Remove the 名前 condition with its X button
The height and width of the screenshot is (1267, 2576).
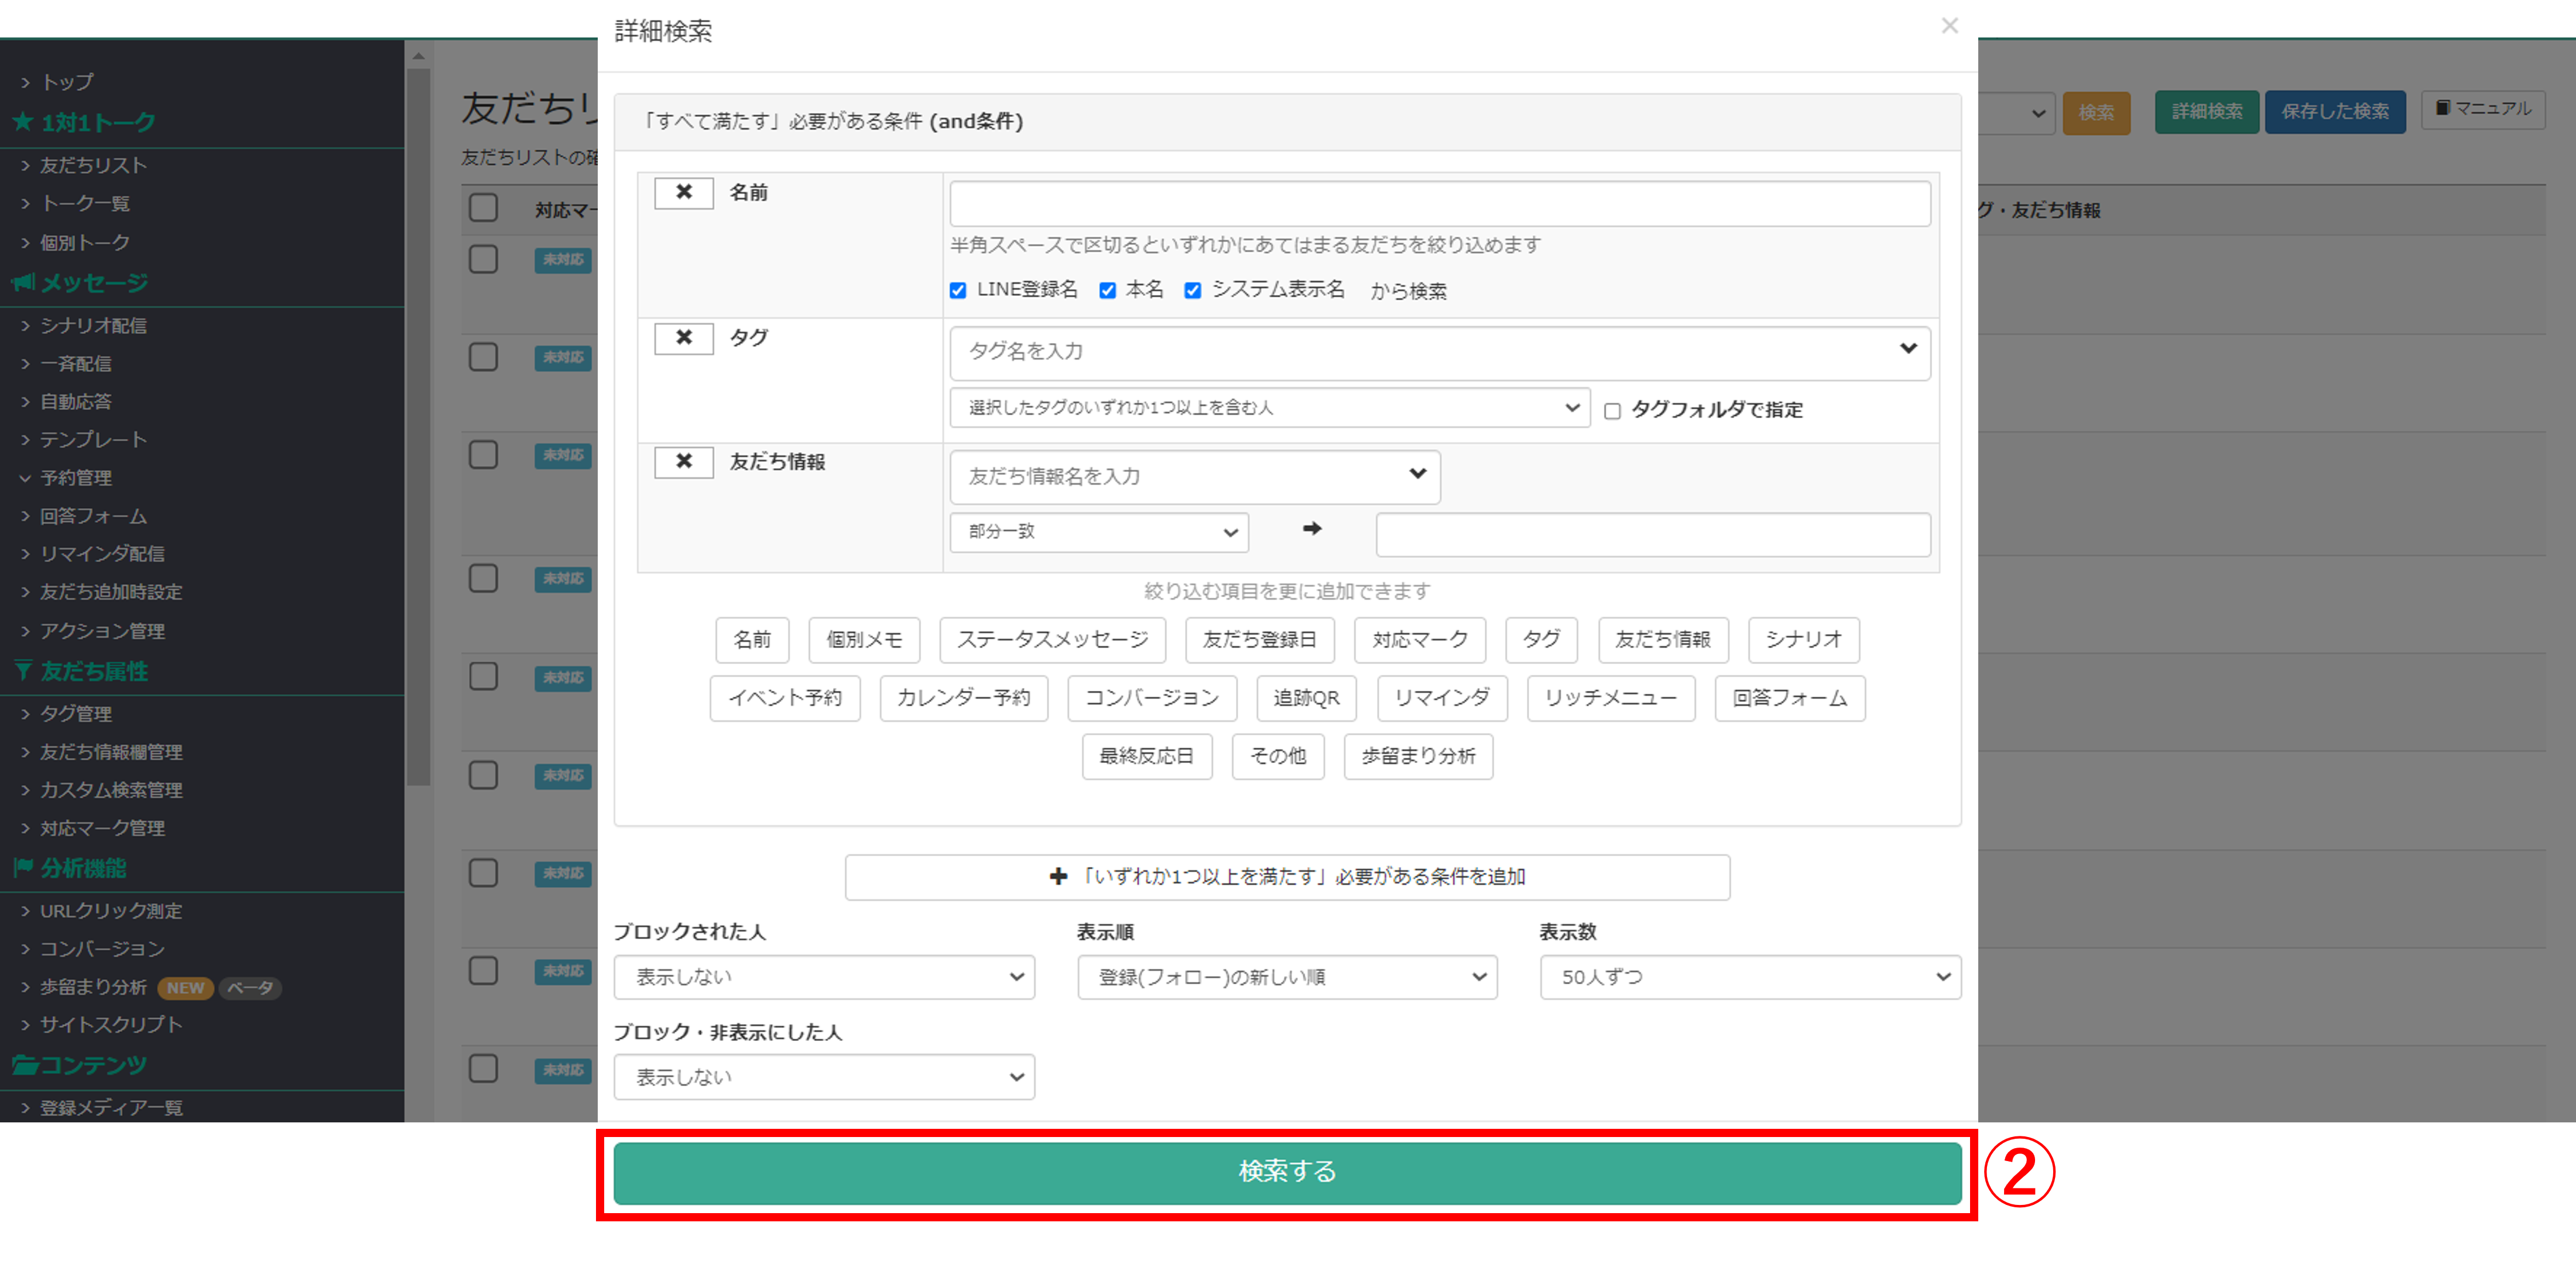(683, 192)
